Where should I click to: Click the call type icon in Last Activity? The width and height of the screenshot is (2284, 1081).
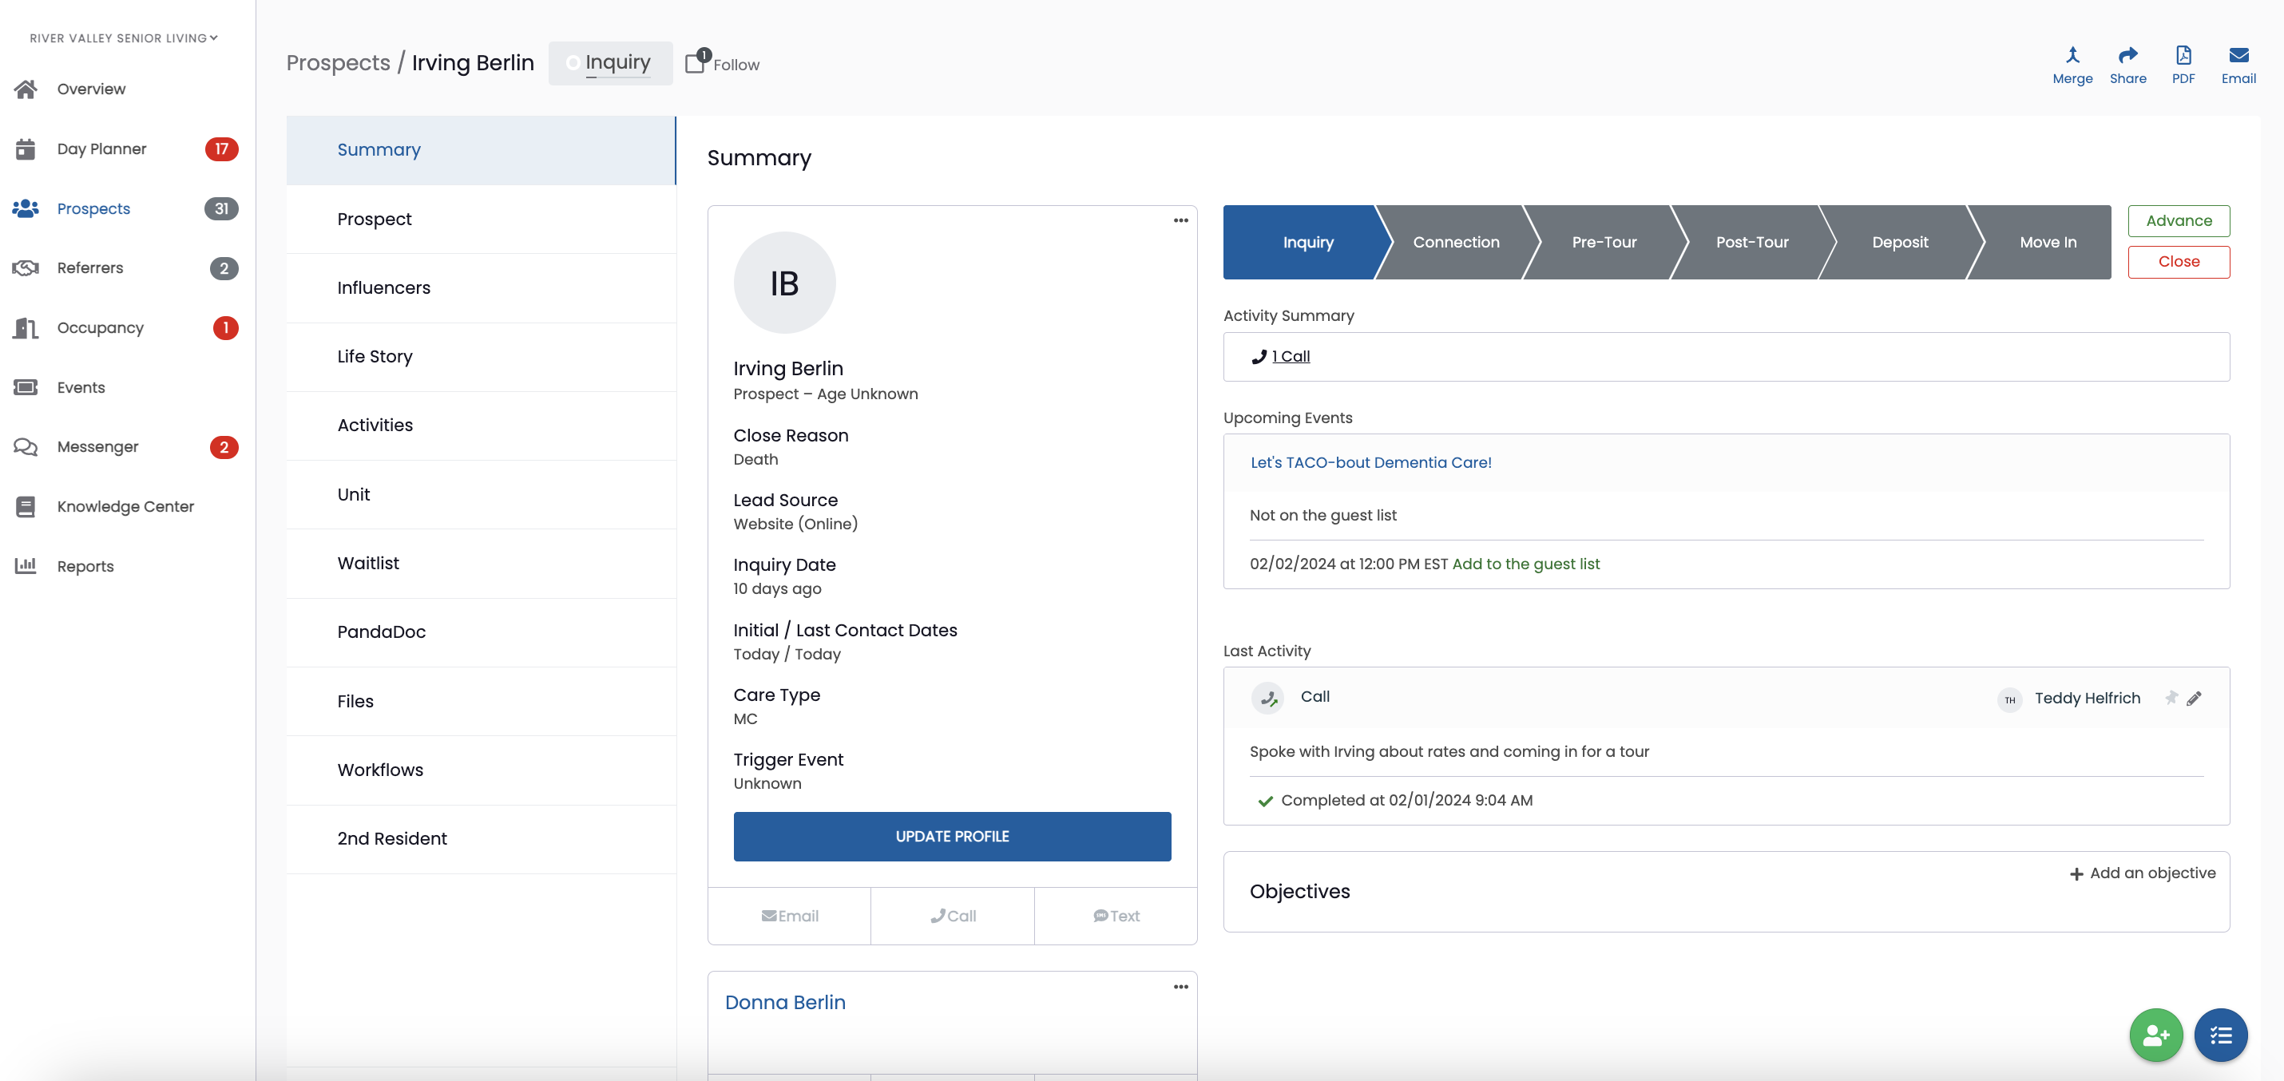pos(1267,699)
